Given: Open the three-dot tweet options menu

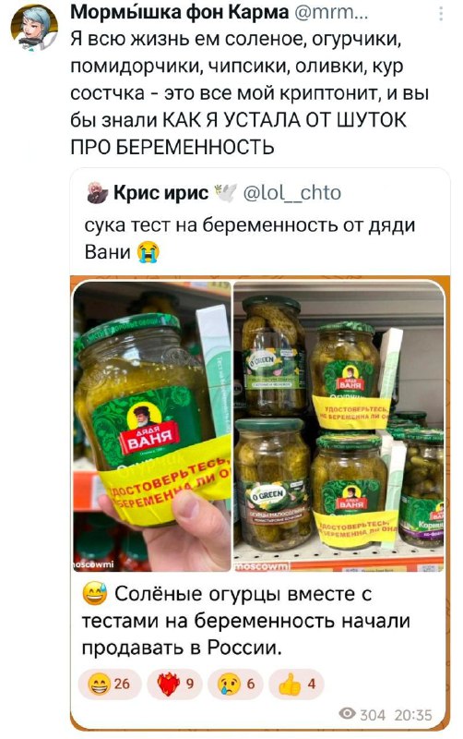Looking at the screenshot, I should click(441, 14).
